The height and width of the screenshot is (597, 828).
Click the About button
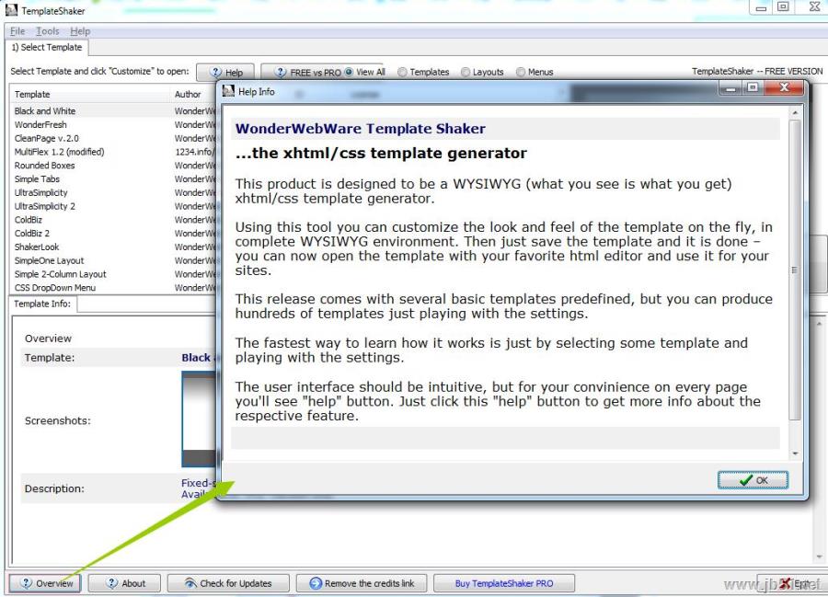click(x=126, y=583)
